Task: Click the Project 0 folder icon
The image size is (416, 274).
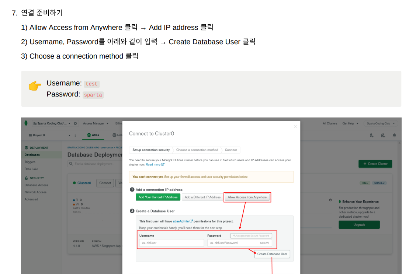Action: click(x=30, y=135)
